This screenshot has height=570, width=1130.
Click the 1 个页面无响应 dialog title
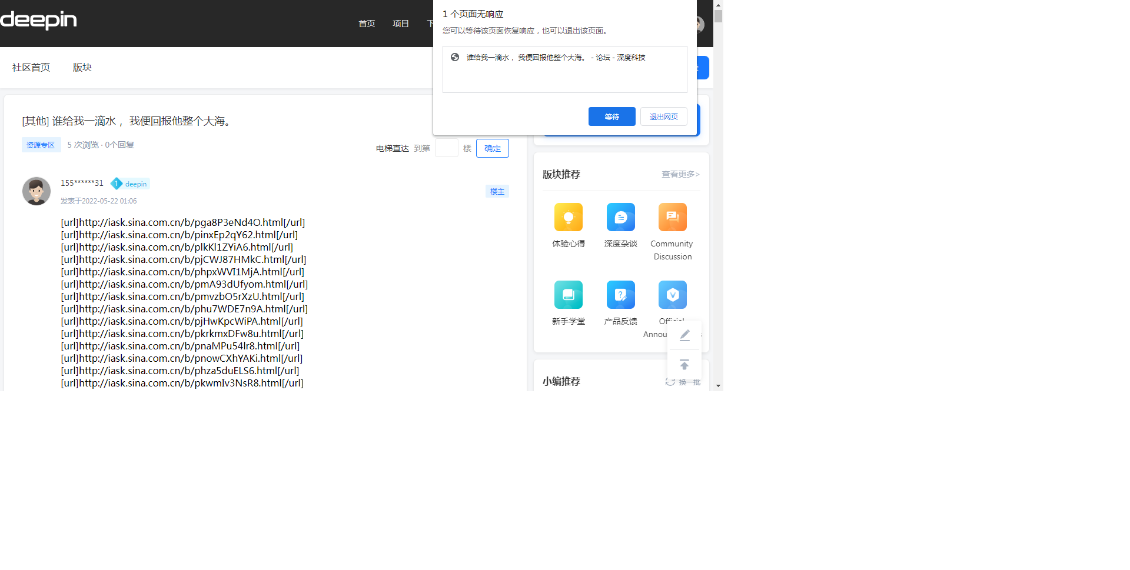[473, 14]
